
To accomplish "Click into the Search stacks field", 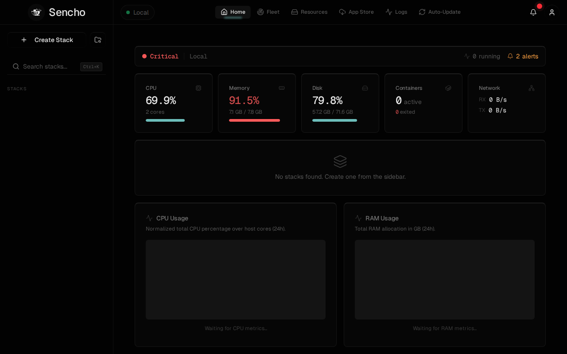I will 56,66.
